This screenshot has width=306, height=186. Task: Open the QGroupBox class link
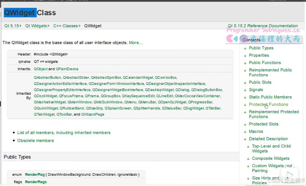[110, 96]
